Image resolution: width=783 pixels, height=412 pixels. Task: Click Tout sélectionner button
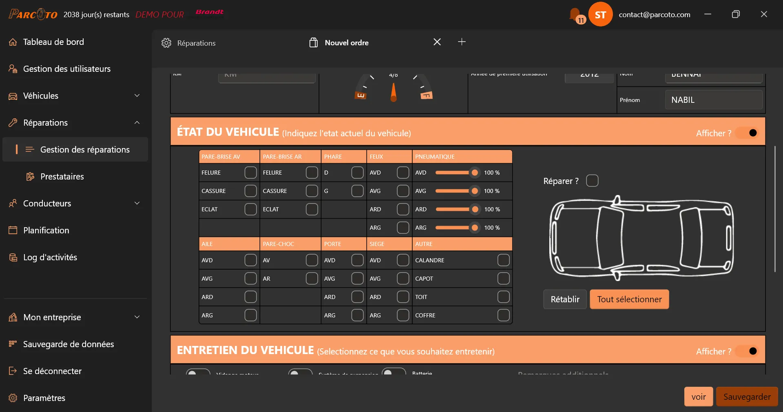(629, 299)
